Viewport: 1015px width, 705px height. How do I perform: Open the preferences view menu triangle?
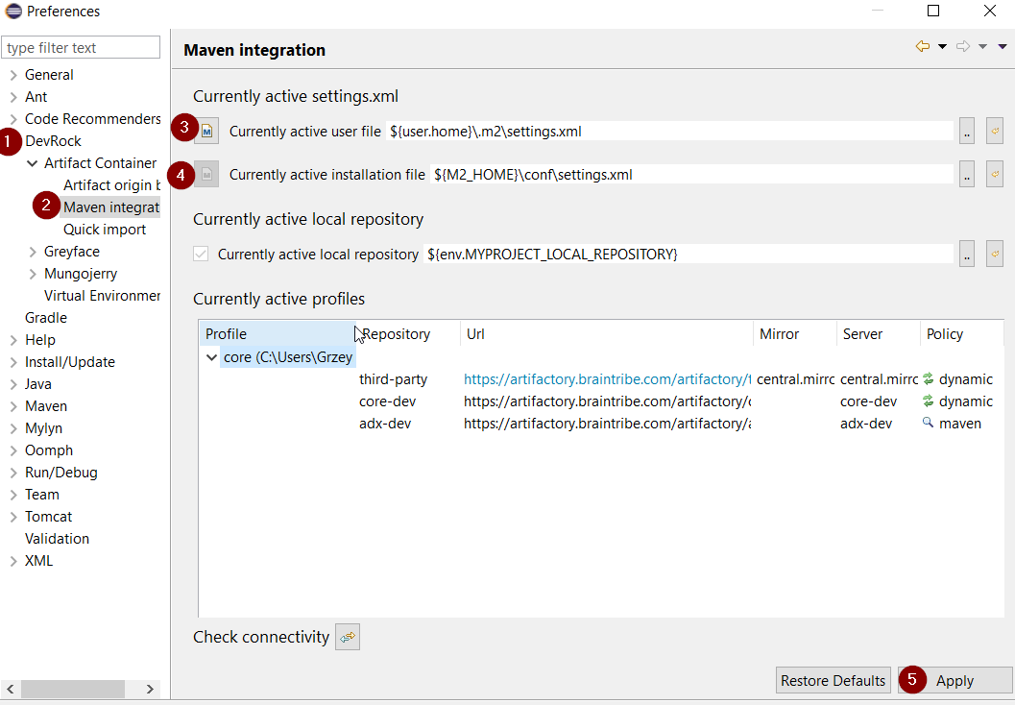point(1003,46)
